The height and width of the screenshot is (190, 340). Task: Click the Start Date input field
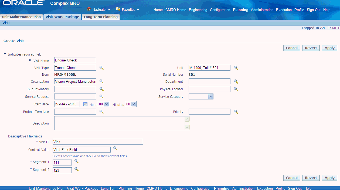(67, 104)
